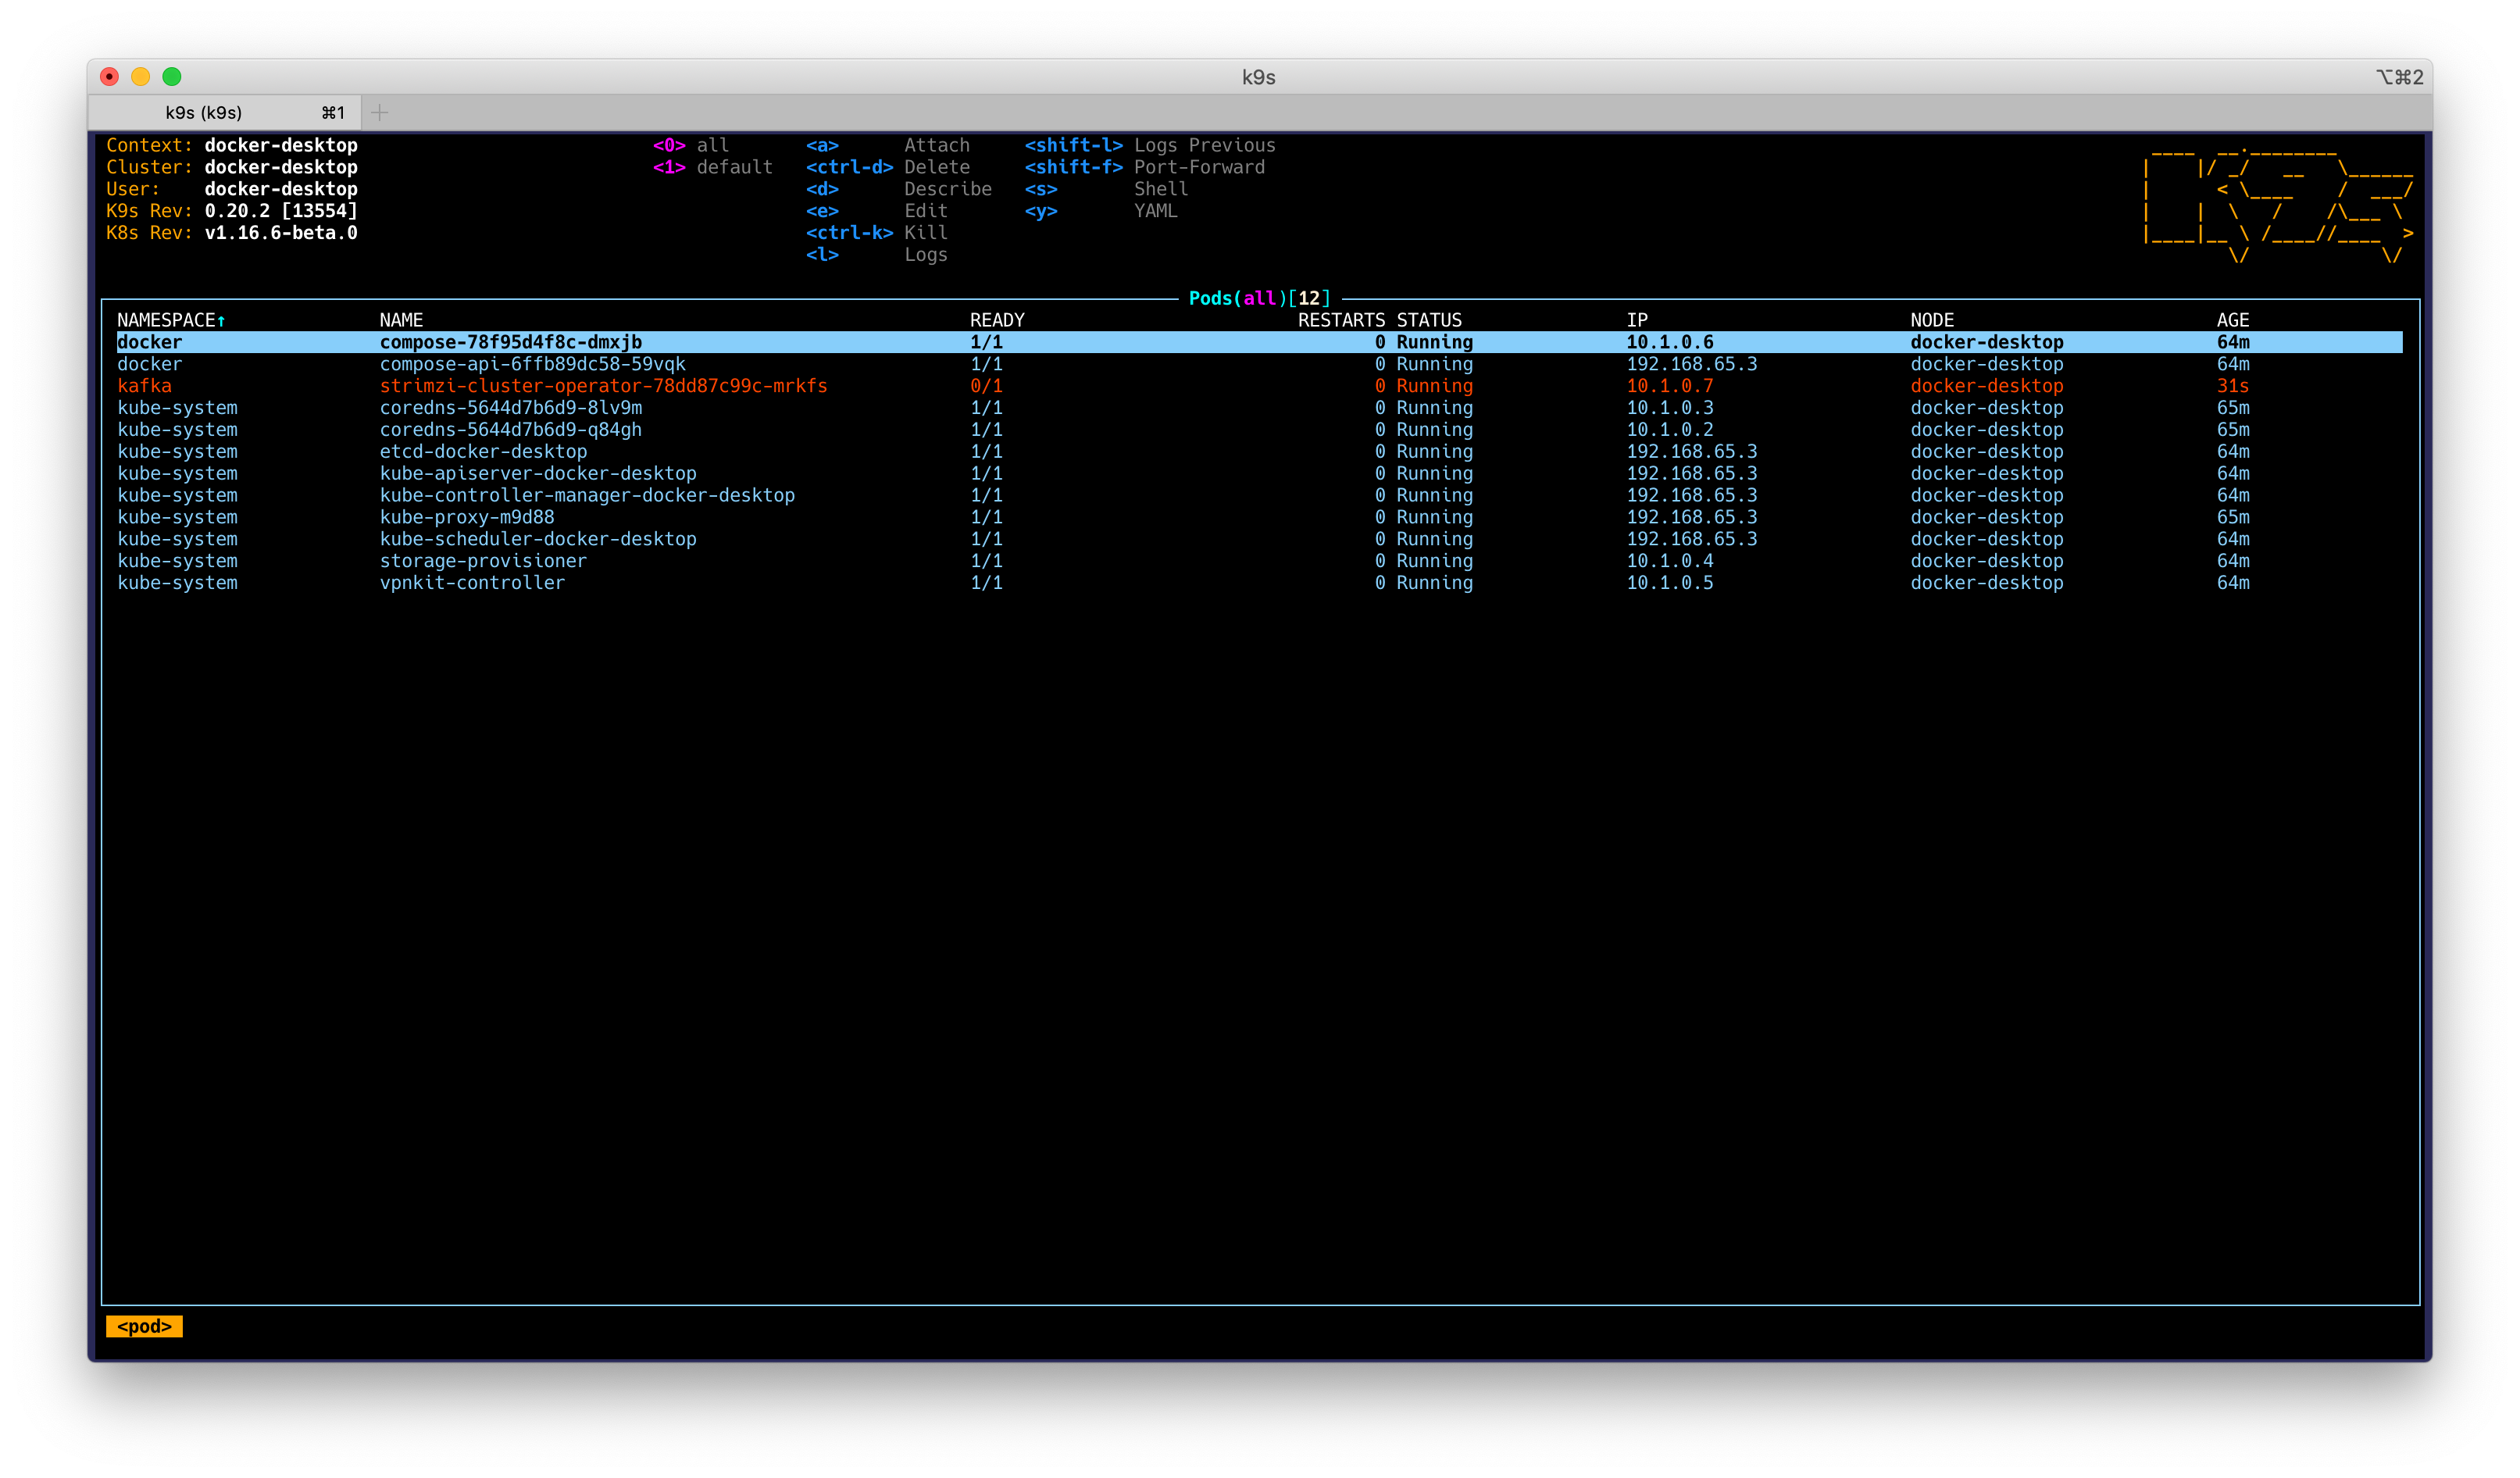This screenshot has width=2520, height=1478.
Task: Select vpnkit-controller pod
Action: (x=1259, y=583)
